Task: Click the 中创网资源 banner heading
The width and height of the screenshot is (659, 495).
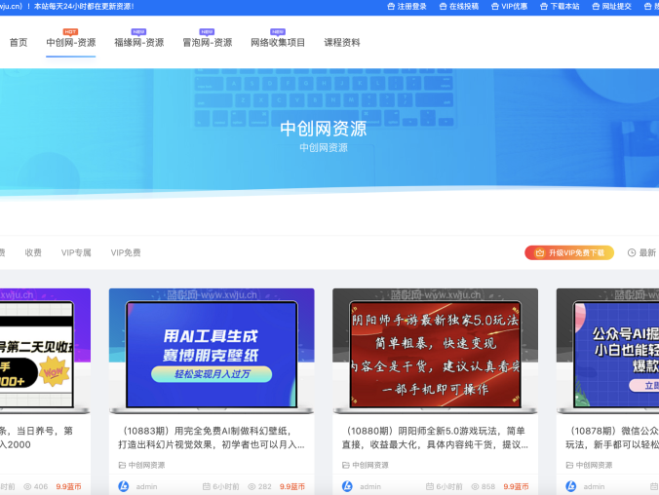Action: 324,129
